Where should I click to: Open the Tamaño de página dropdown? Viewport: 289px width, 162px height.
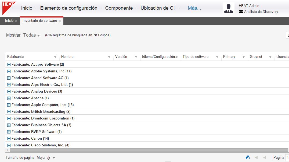point(46,158)
